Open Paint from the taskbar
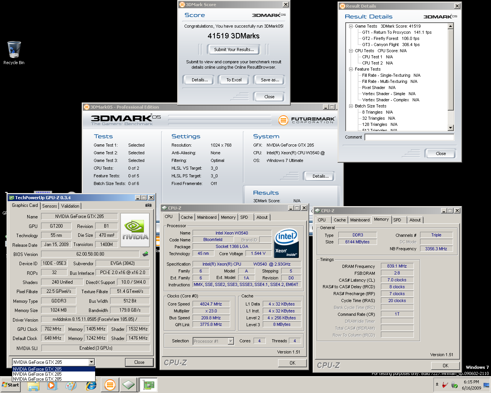Viewport: 491px width, 393px height. [71, 385]
